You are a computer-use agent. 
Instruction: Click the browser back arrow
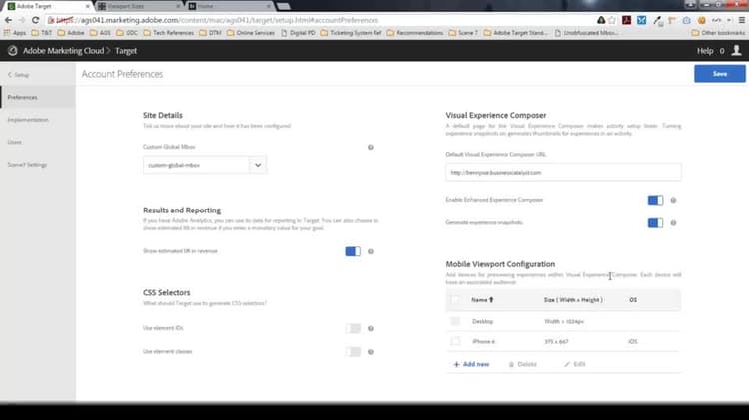click(8, 20)
